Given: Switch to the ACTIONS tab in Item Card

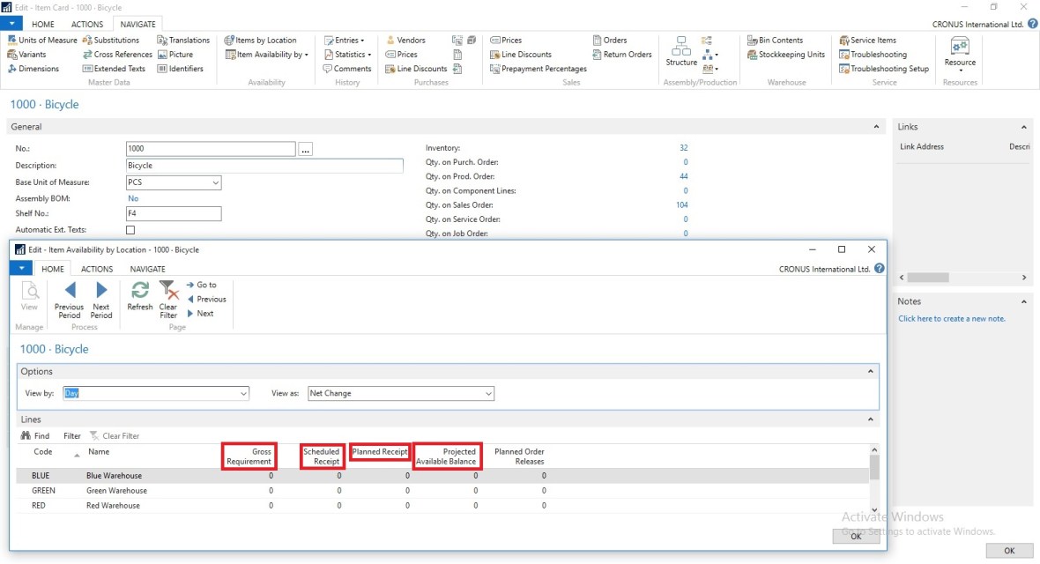Looking at the screenshot, I should pyautogui.click(x=87, y=25).
